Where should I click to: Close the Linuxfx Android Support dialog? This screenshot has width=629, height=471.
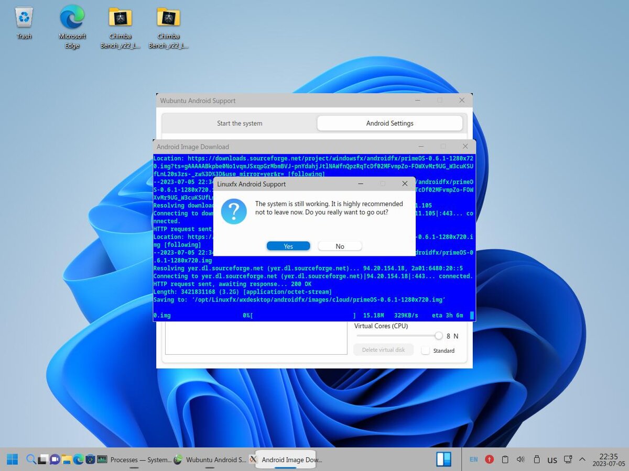tap(405, 184)
